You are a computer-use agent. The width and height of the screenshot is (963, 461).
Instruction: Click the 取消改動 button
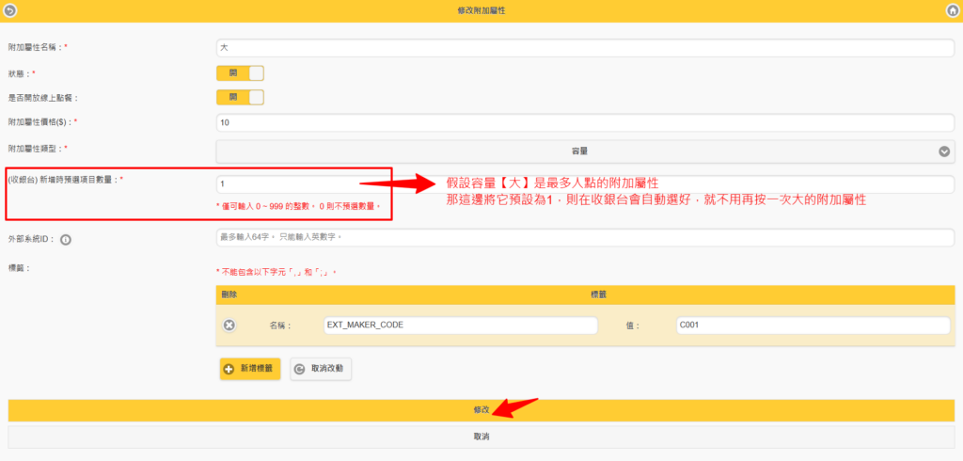321,369
